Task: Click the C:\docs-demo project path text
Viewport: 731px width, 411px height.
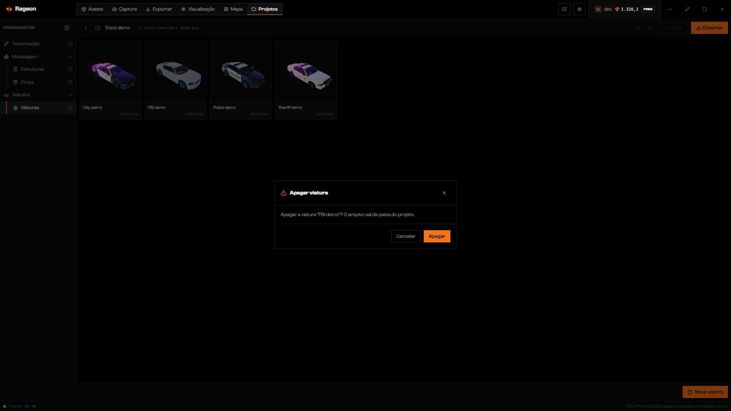Action: point(169,28)
